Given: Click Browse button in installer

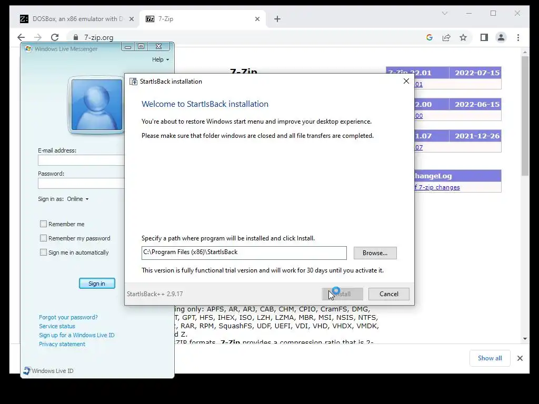Looking at the screenshot, I should (375, 253).
